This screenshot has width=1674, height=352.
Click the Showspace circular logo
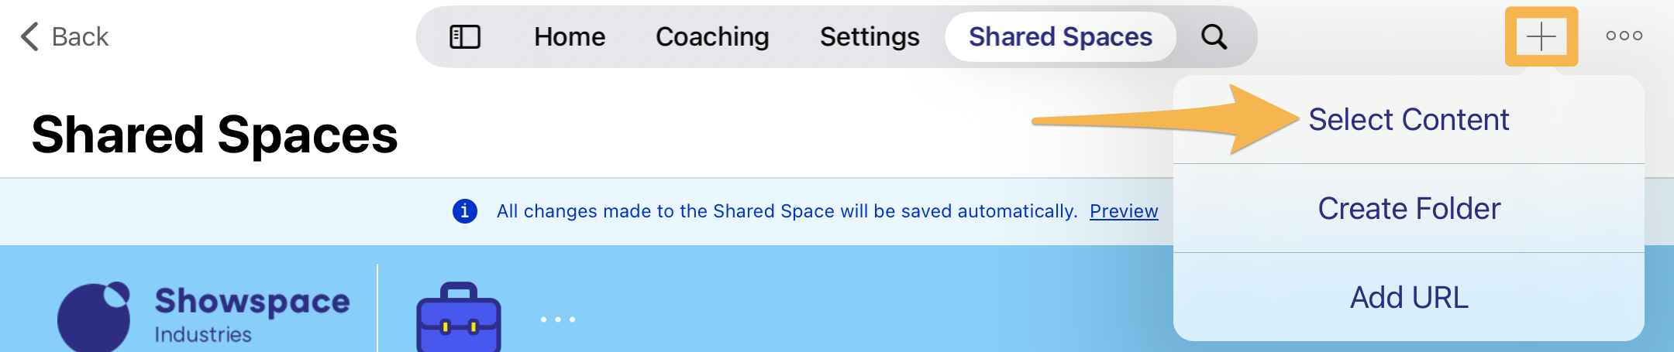pos(94,317)
